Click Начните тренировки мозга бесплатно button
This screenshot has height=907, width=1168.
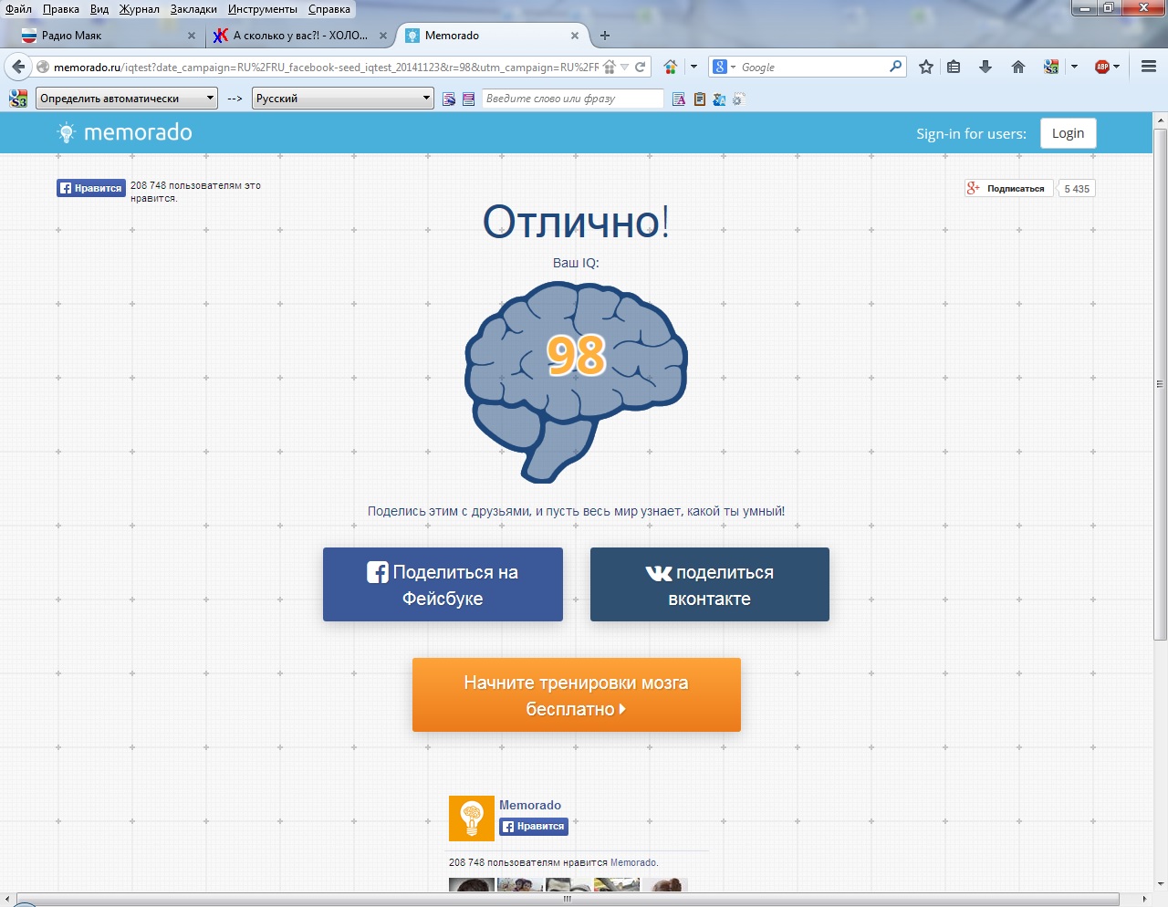coord(577,695)
